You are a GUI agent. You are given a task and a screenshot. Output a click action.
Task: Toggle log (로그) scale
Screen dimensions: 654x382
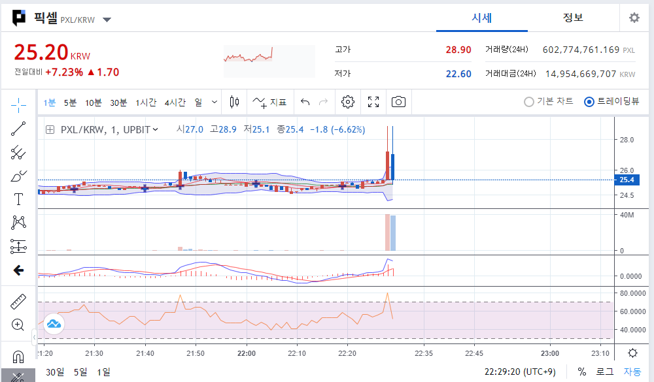point(605,372)
